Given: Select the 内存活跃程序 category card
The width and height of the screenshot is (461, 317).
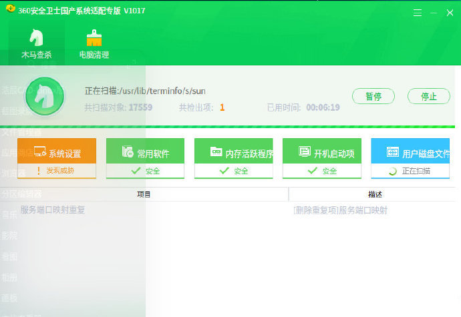Looking at the screenshot, I should pyautogui.click(x=234, y=158).
